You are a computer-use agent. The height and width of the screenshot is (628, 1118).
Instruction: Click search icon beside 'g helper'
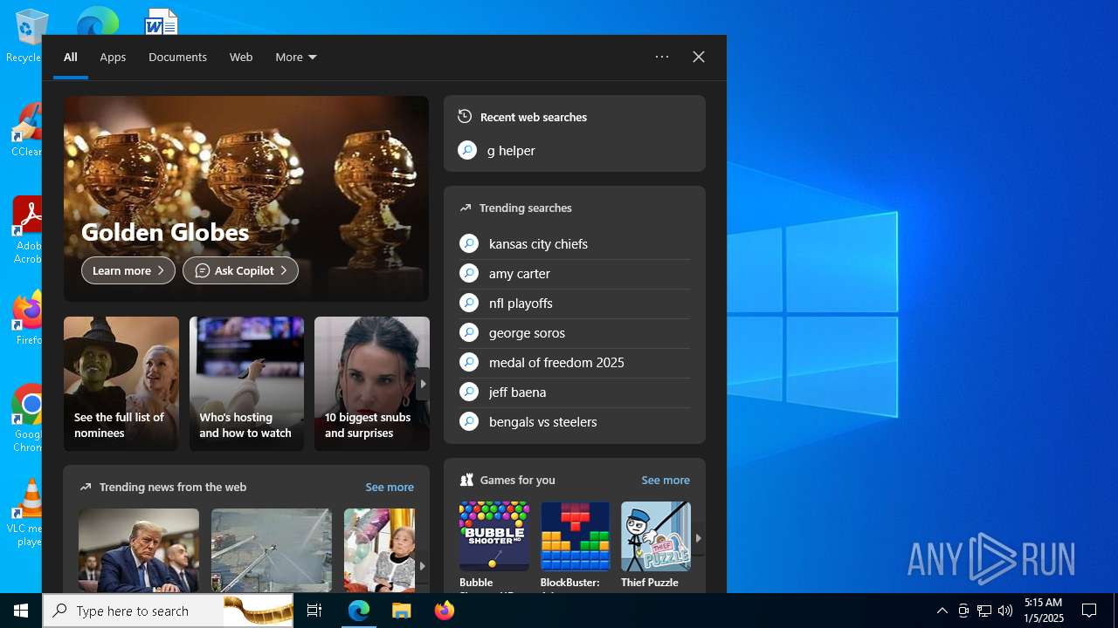pos(467,150)
